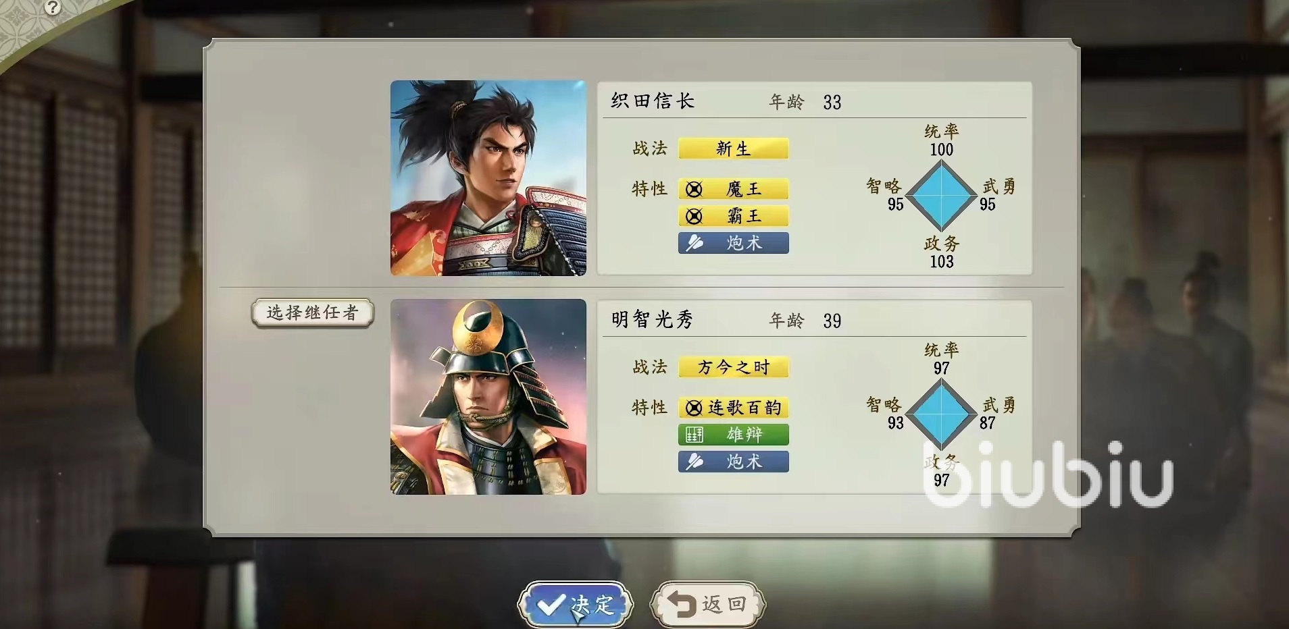Click the 织田信长 name label
This screenshot has width=1289, height=629.
(653, 101)
